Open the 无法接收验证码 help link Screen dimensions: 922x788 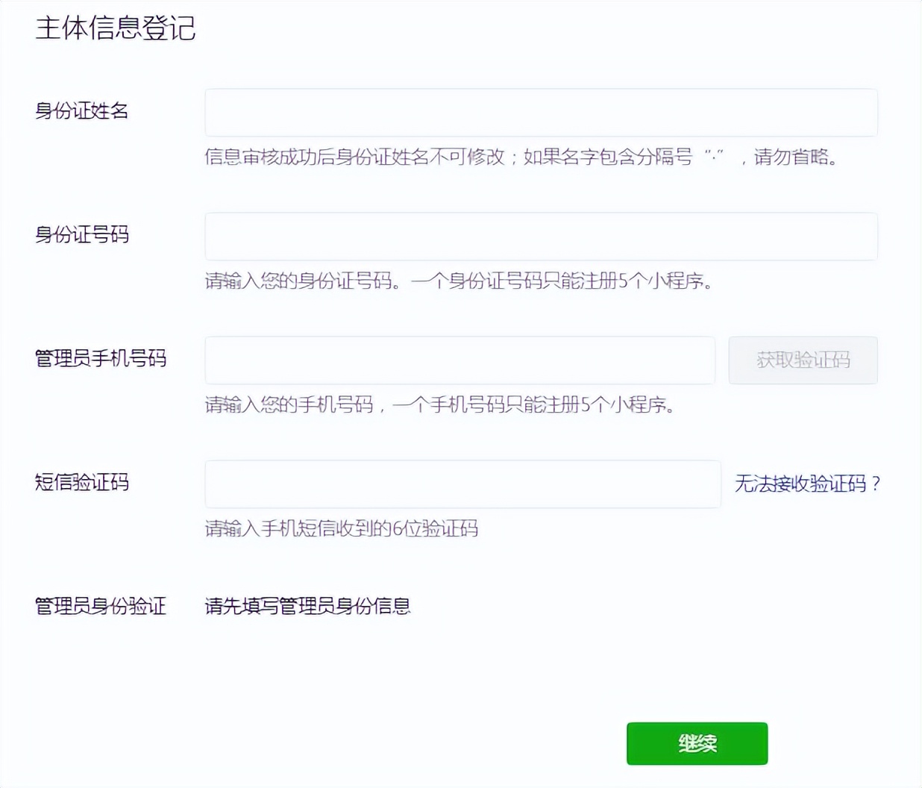(808, 484)
